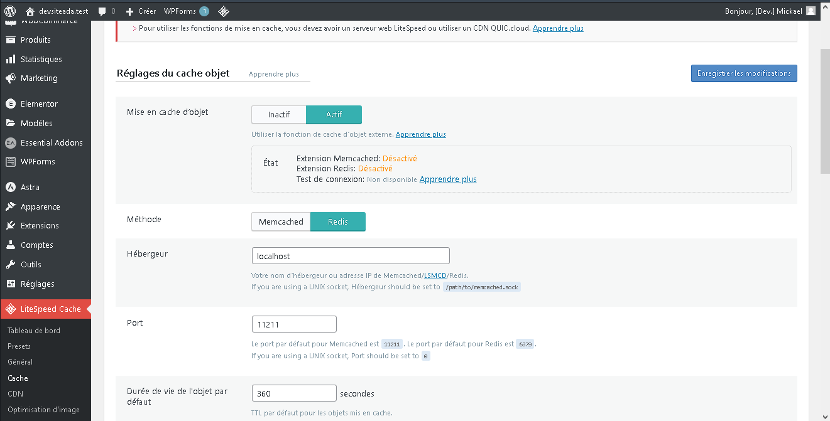830x421 pixels.
Task: Click inside the Port input field
Action: 293,324
